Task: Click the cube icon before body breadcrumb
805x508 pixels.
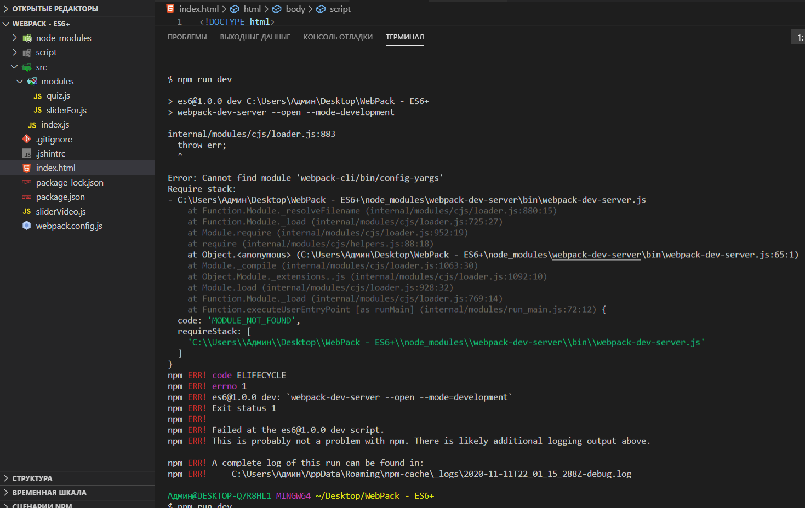Action: coord(277,9)
